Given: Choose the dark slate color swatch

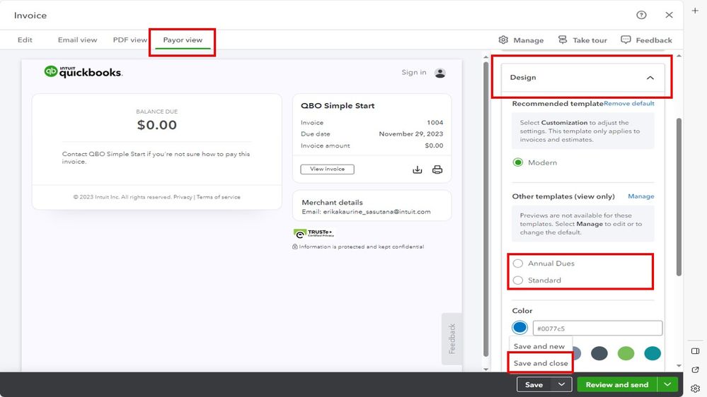Looking at the screenshot, I should coord(599,353).
